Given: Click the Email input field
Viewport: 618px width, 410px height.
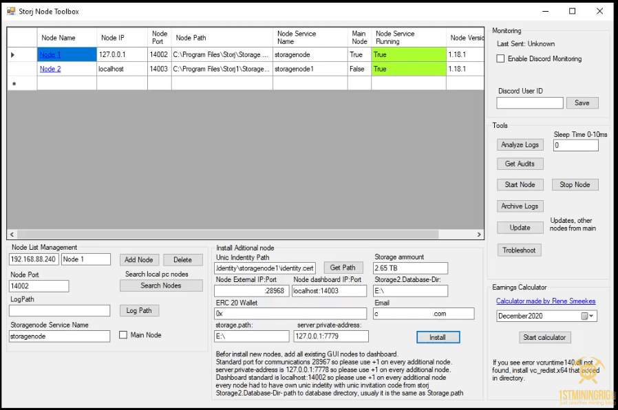Looking at the screenshot, I should click(424, 314).
